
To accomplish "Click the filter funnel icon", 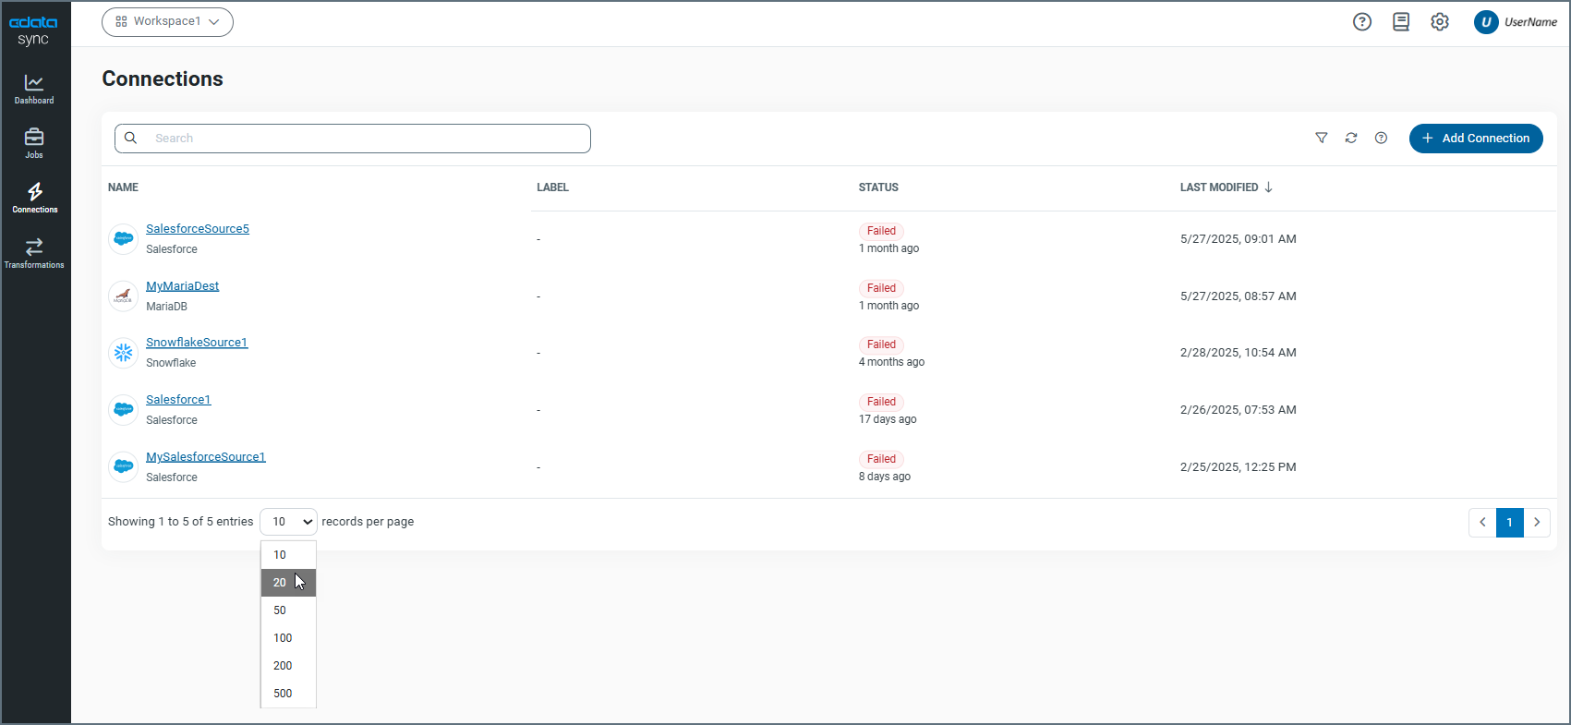I will tap(1322, 139).
